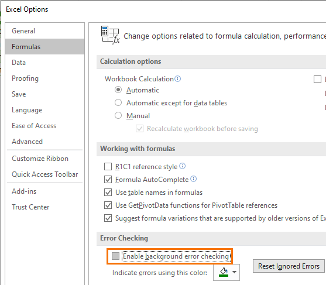Screen dimensions: 326x285
Task: Tick the R1C1 reference style checkbox
Action: pos(108,167)
